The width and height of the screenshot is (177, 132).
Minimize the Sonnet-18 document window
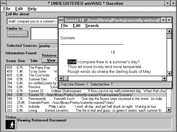click(x=163, y=20)
